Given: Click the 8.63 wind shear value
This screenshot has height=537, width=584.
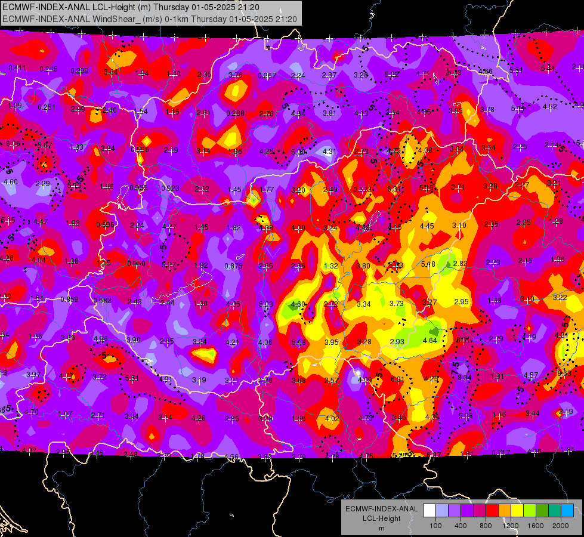Looking at the screenshot, I should (564, 373).
